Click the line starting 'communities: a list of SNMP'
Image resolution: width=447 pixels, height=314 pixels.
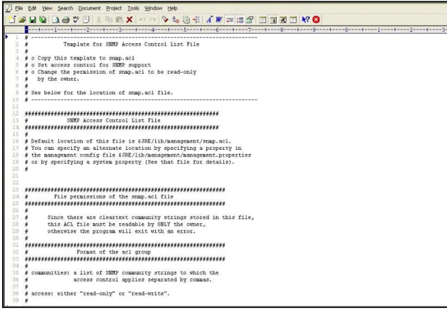tap(125, 273)
